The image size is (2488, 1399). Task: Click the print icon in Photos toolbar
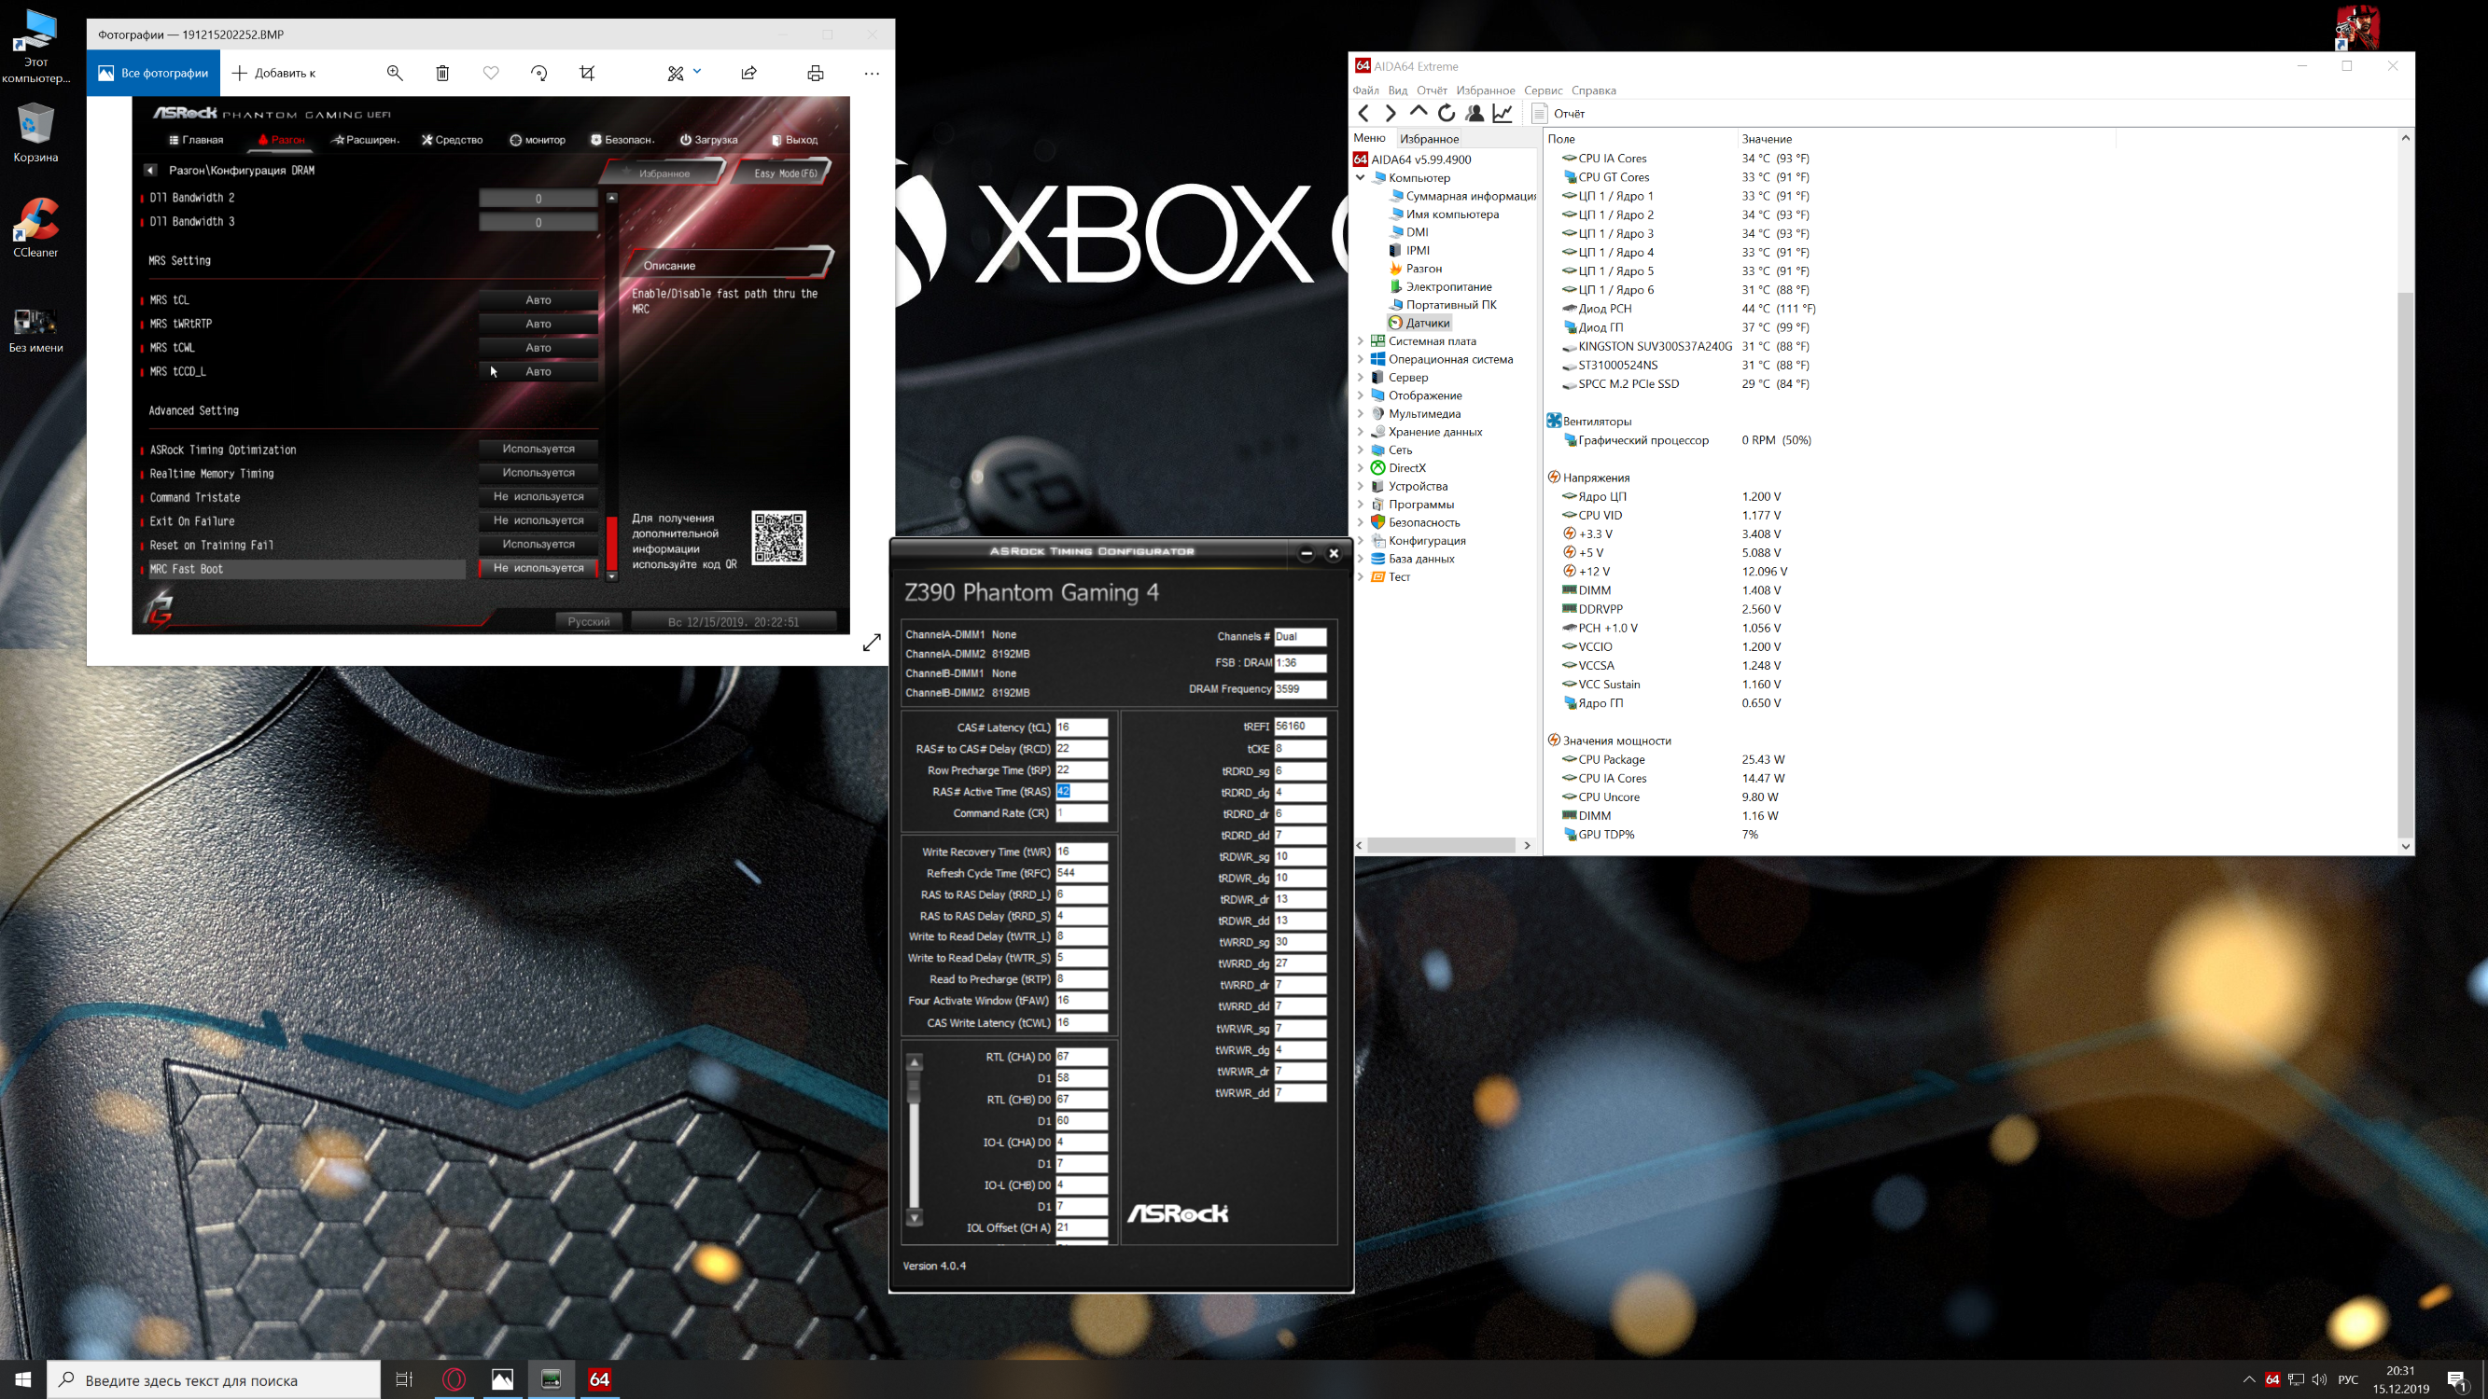815,74
